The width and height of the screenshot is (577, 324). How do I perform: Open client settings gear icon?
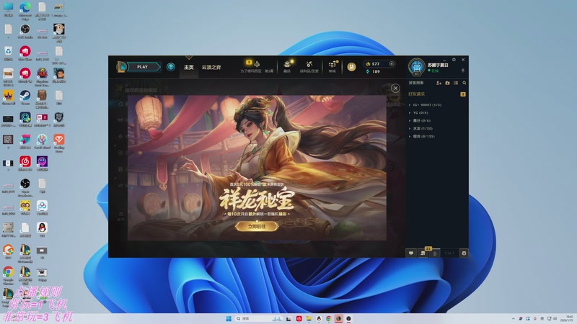pos(454,60)
